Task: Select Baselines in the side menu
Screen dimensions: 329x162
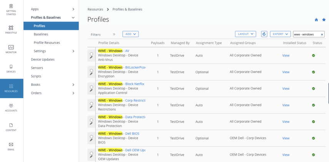Action: coord(41,34)
